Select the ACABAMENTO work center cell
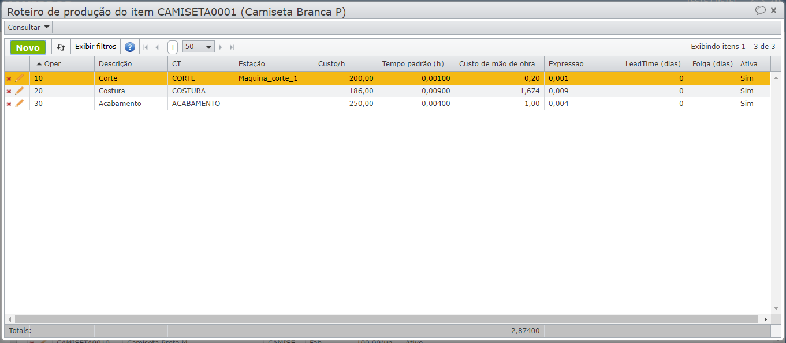This screenshot has width=786, height=343. (201, 104)
